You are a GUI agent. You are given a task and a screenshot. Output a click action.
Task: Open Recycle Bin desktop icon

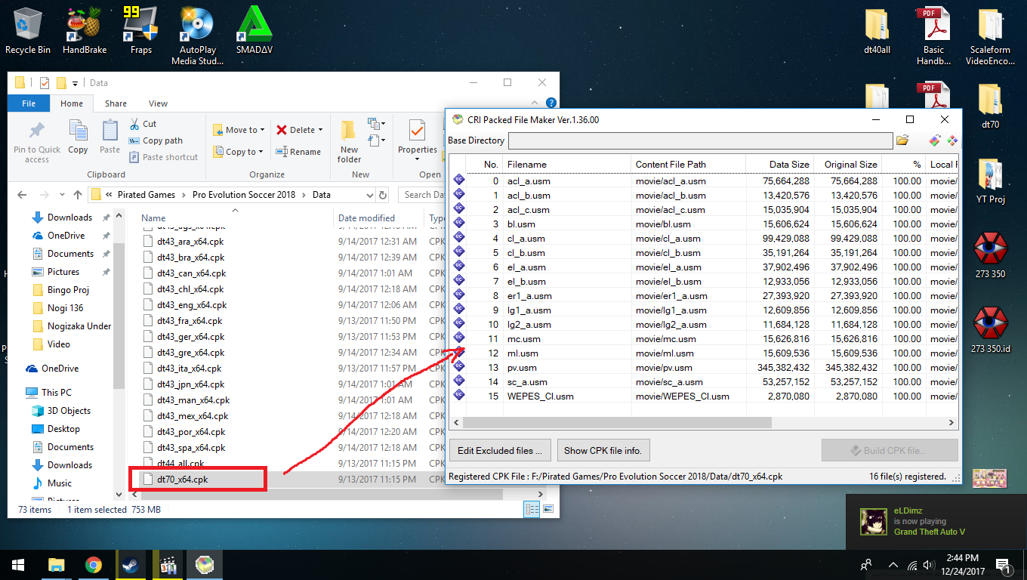coord(28,32)
